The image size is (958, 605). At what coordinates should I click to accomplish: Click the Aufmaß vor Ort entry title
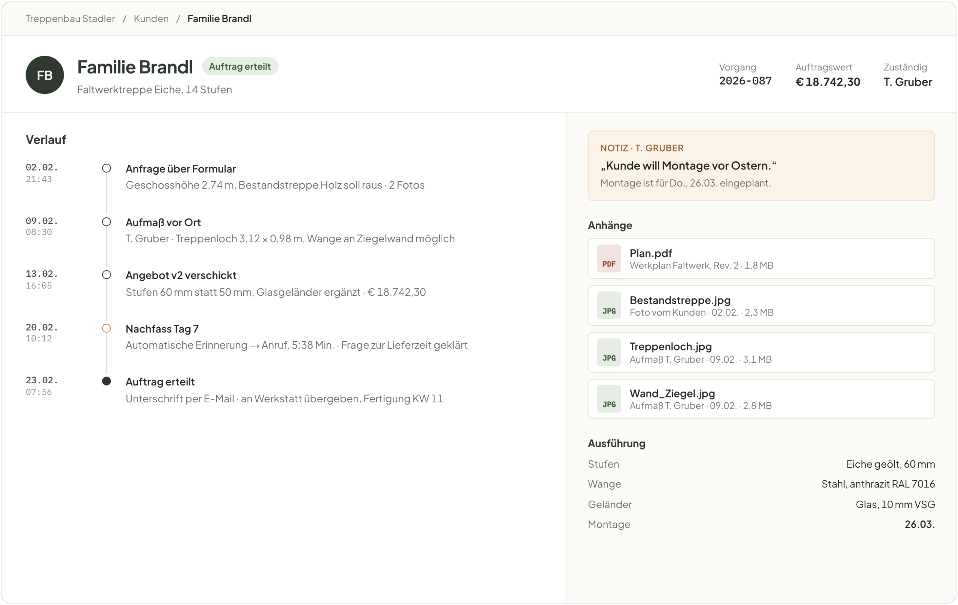(x=163, y=222)
